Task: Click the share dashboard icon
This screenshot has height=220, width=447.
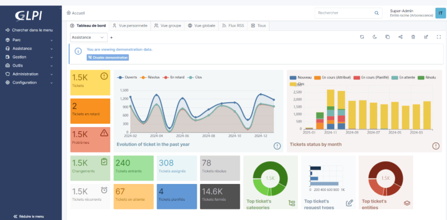Action: click(400, 37)
